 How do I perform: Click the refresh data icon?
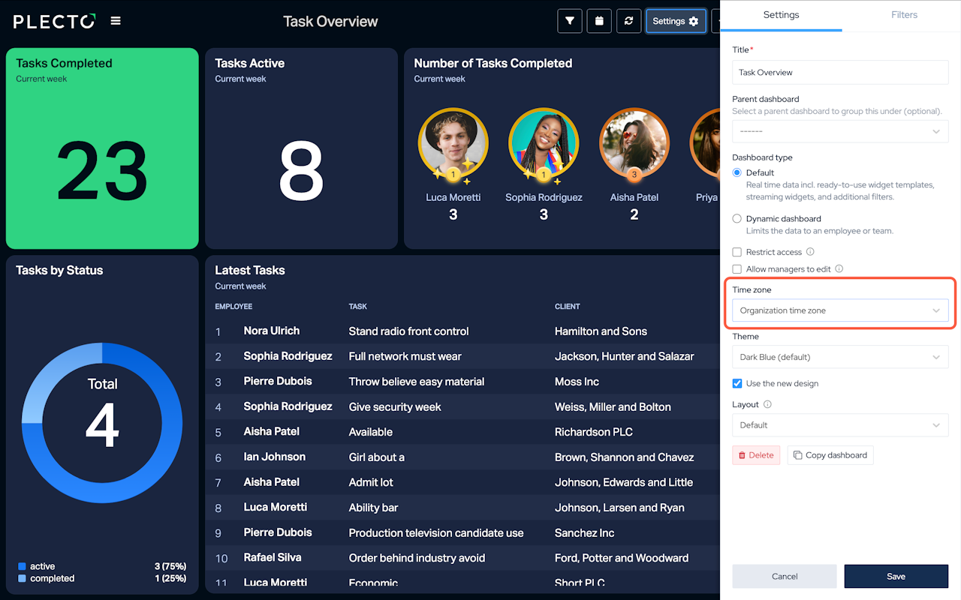point(628,21)
